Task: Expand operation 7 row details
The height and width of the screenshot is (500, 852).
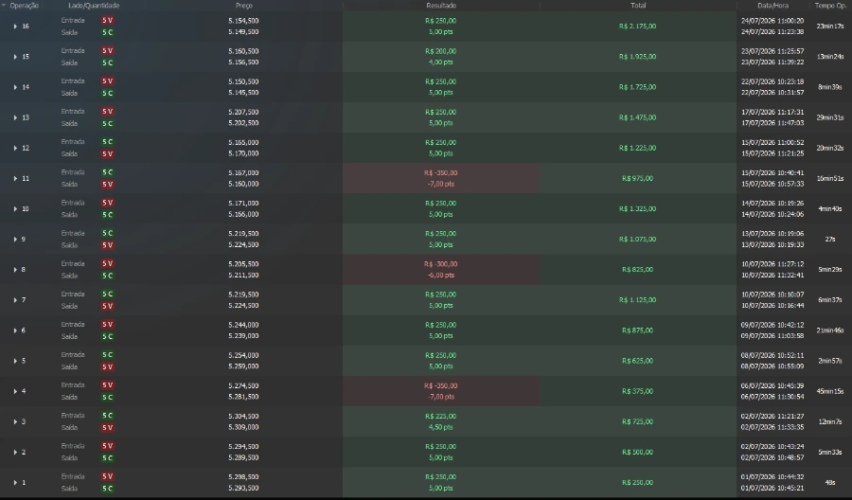Action: click(x=15, y=300)
